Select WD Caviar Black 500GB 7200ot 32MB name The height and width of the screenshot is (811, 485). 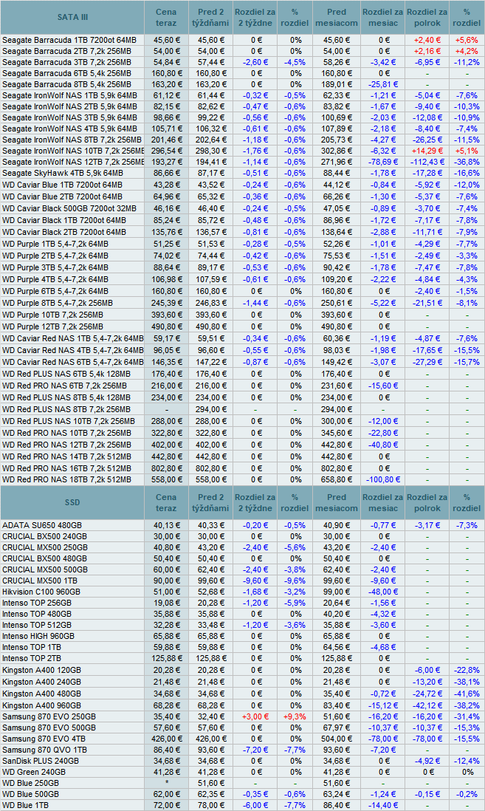pyautogui.click(x=69, y=208)
